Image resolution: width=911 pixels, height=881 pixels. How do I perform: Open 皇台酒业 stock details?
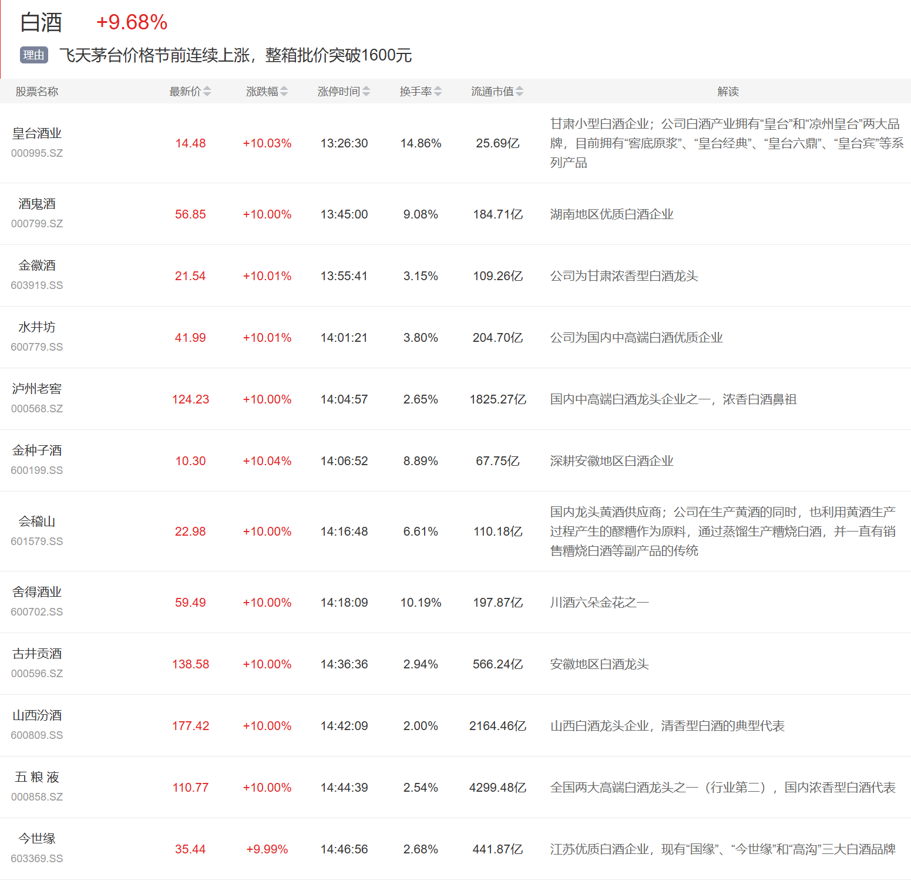(x=37, y=134)
